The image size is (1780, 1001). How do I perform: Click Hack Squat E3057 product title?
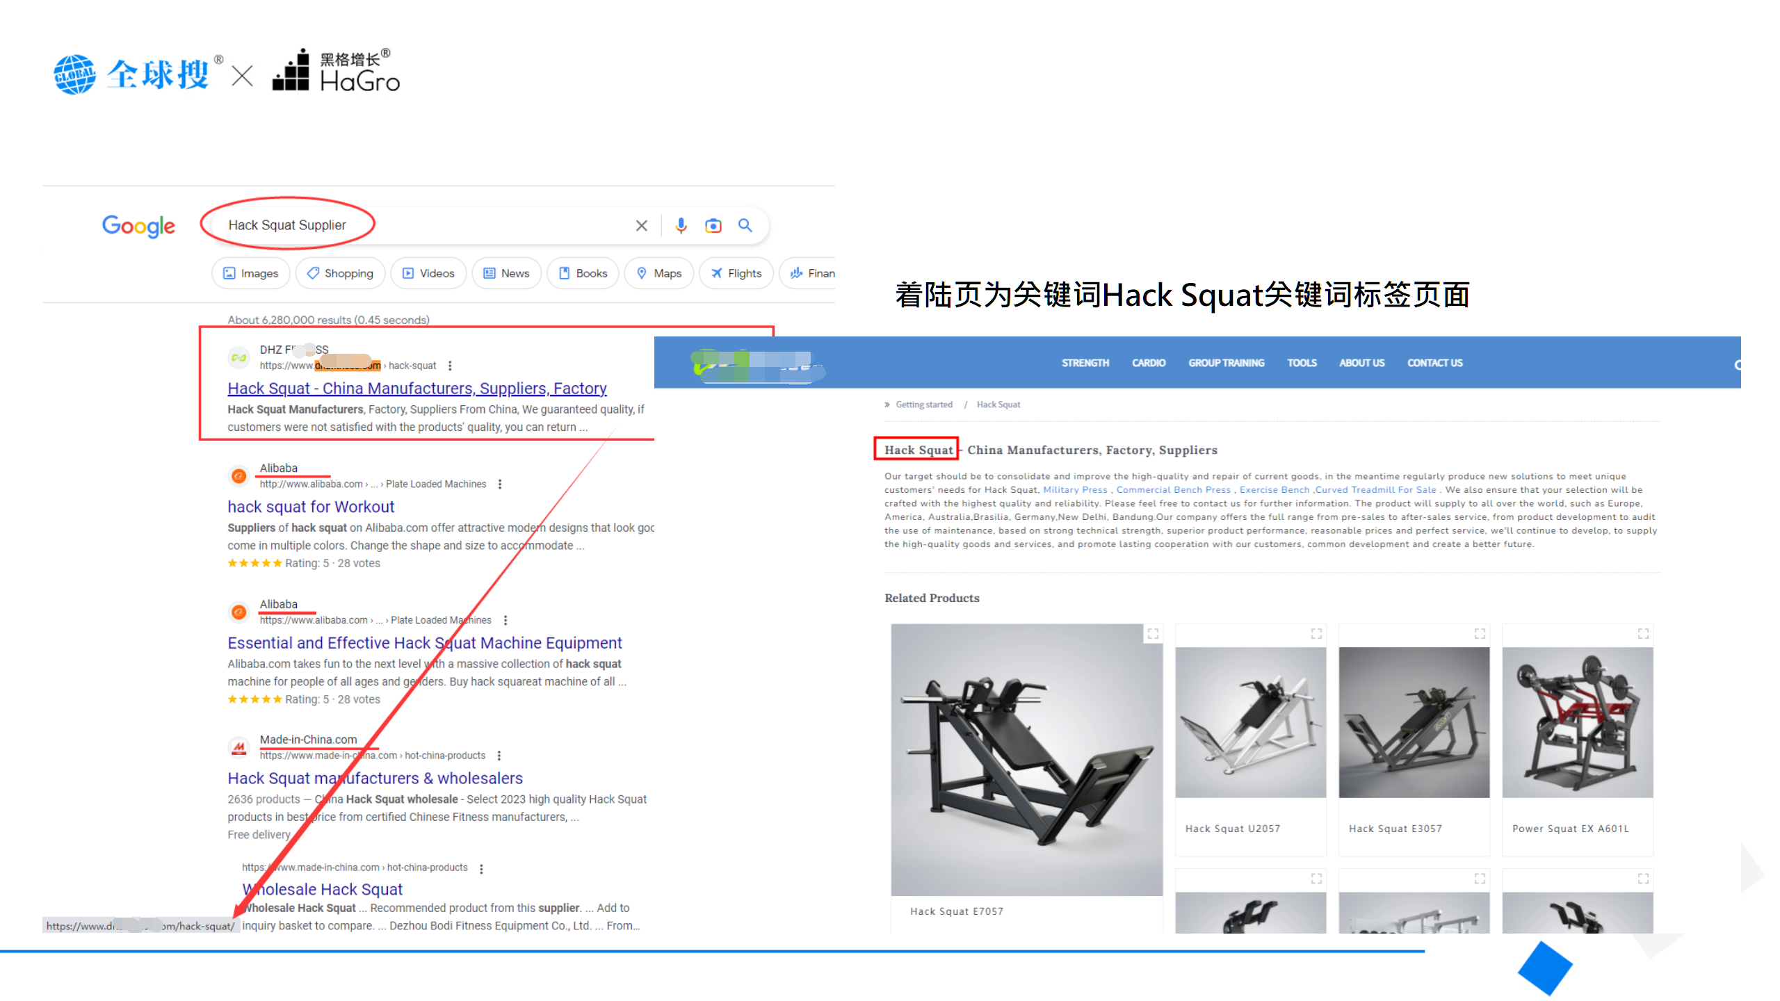pyautogui.click(x=1395, y=829)
